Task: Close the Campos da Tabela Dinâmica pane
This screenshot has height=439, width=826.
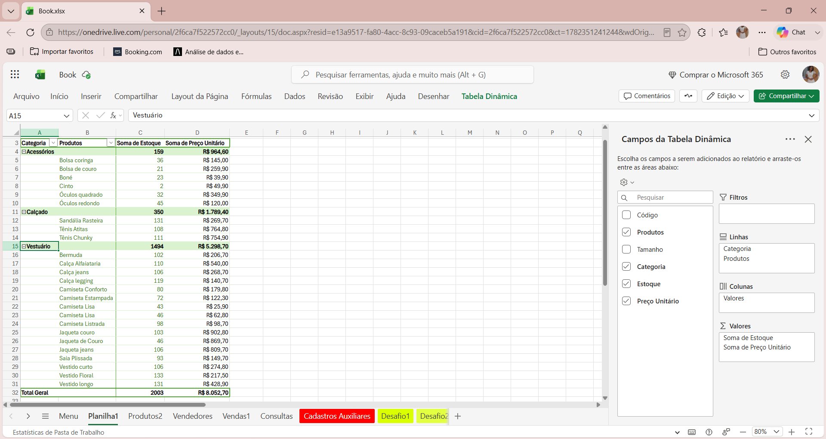Action: click(808, 139)
